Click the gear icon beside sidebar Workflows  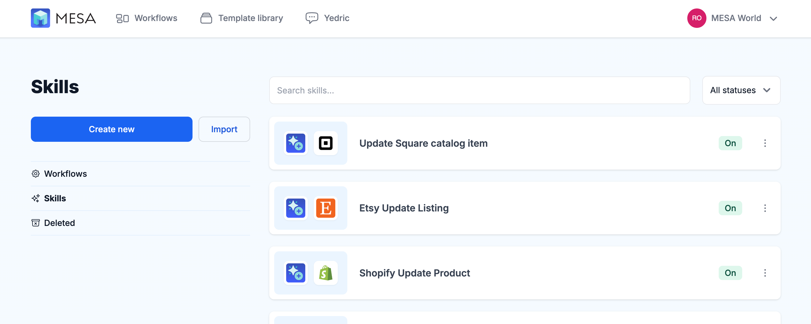(x=35, y=174)
